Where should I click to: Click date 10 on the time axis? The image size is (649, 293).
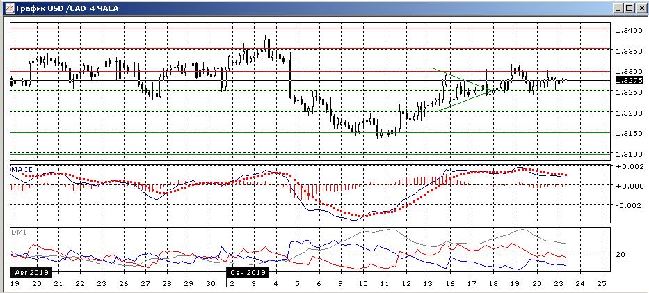(x=362, y=284)
